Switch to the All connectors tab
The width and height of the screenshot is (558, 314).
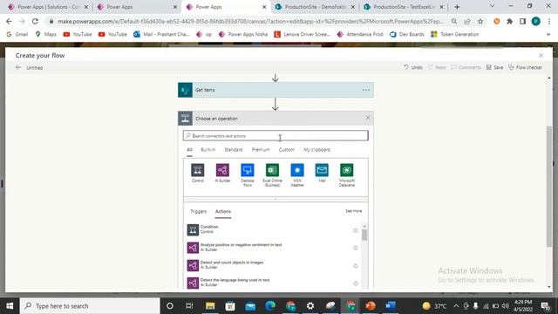pyautogui.click(x=189, y=150)
